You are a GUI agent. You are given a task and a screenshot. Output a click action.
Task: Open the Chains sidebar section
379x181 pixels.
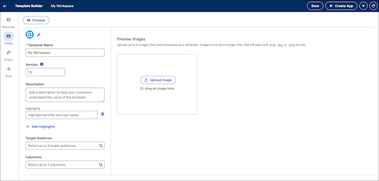pos(9,55)
